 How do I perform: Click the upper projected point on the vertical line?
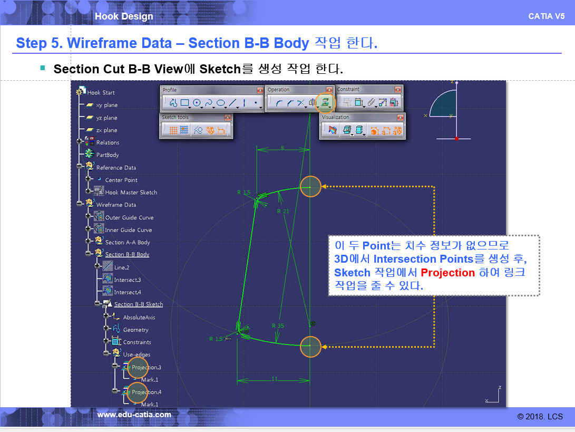pos(310,186)
